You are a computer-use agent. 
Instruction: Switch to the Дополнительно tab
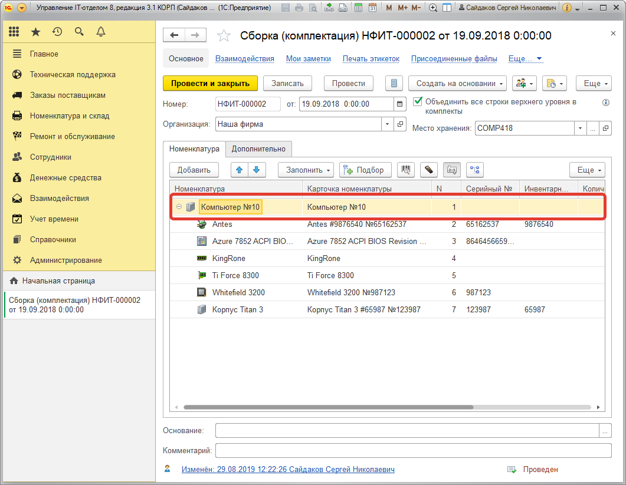(258, 149)
